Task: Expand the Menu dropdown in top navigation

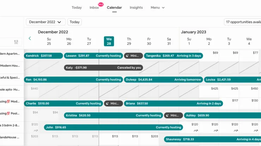Action: [x=157, y=8]
